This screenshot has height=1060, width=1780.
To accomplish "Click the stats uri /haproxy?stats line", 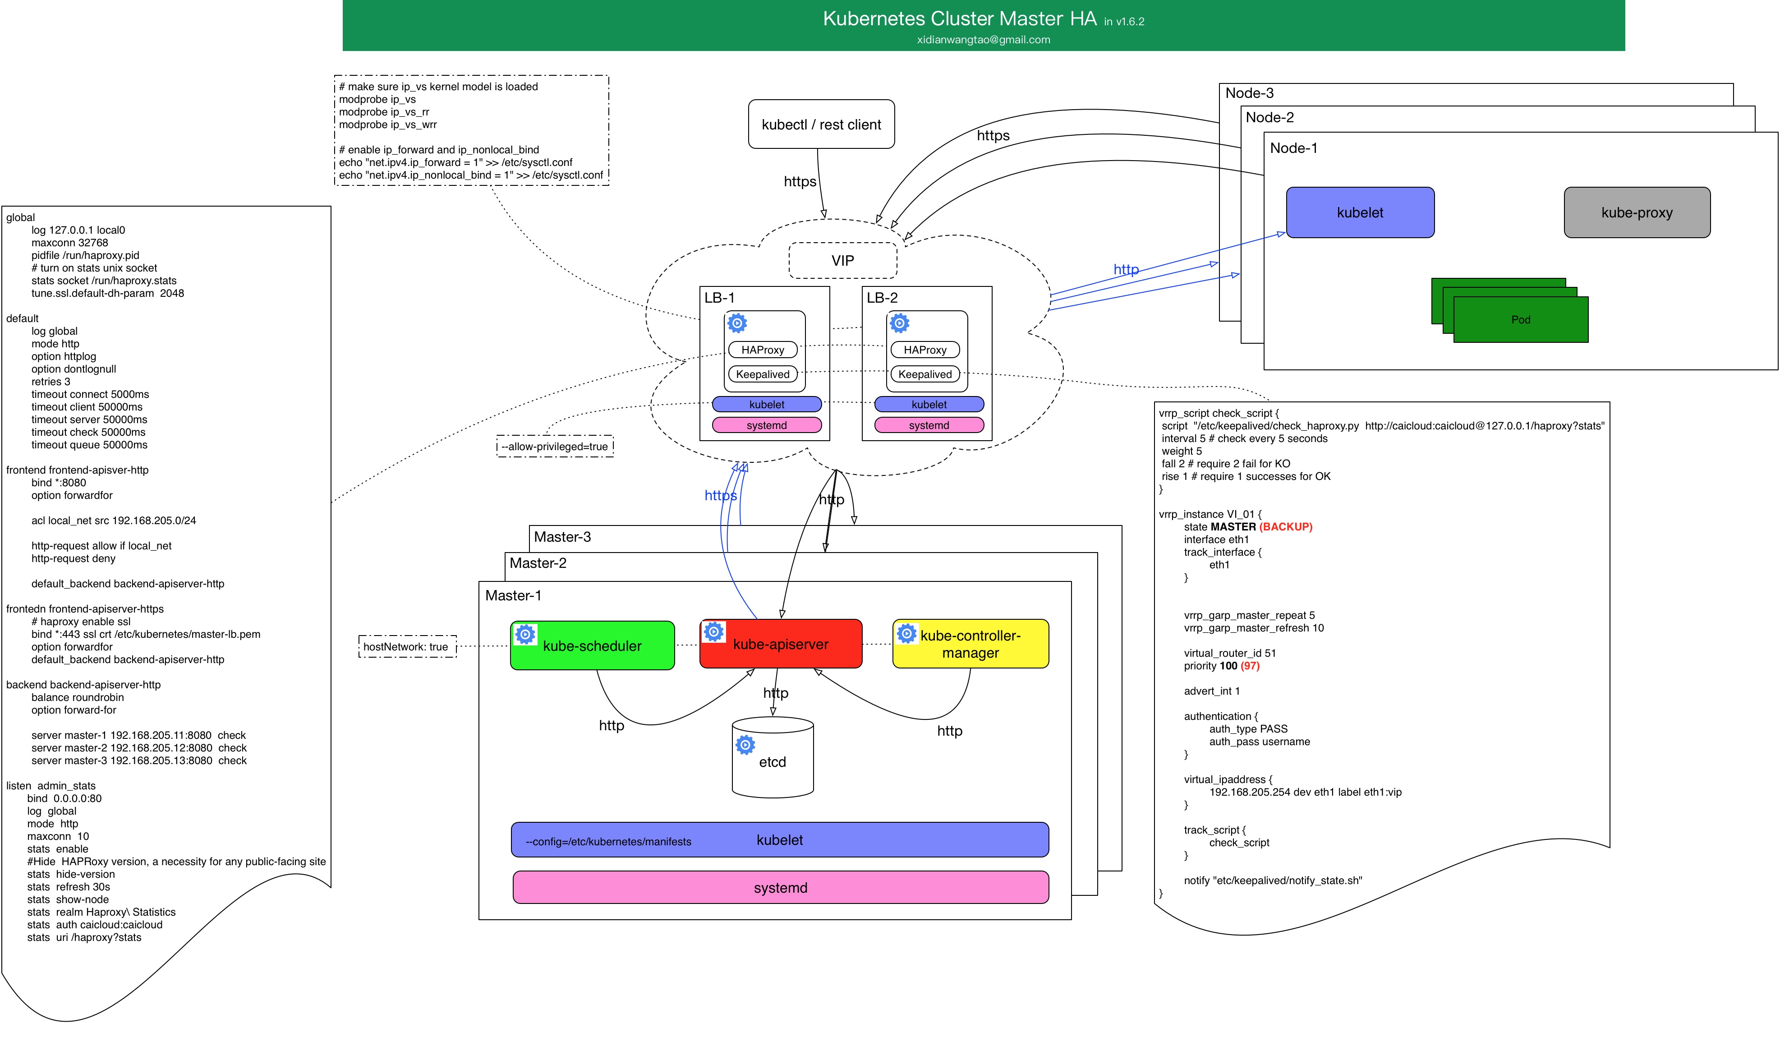I will (84, 937).
